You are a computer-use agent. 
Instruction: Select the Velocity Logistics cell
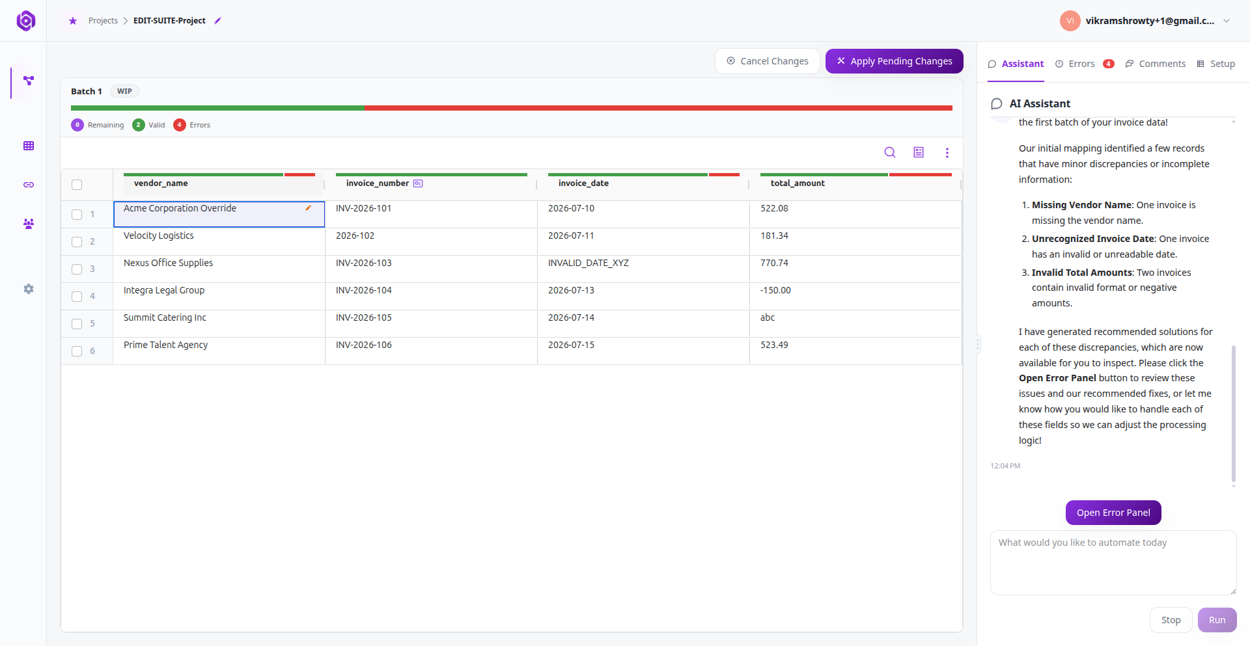(219, 241)
